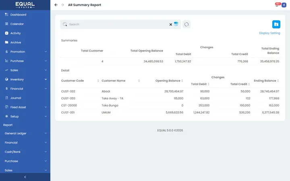Collapse the sidebar with the bottom chevron
290x181 pixels.
pyautogui.click(x=25, y=177)
